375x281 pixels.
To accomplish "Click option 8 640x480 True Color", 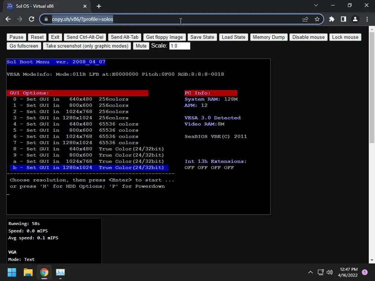I will [89, 149].
